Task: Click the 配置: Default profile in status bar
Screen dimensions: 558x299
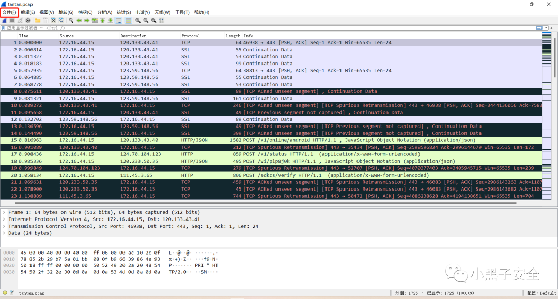Action: point(541,293)
